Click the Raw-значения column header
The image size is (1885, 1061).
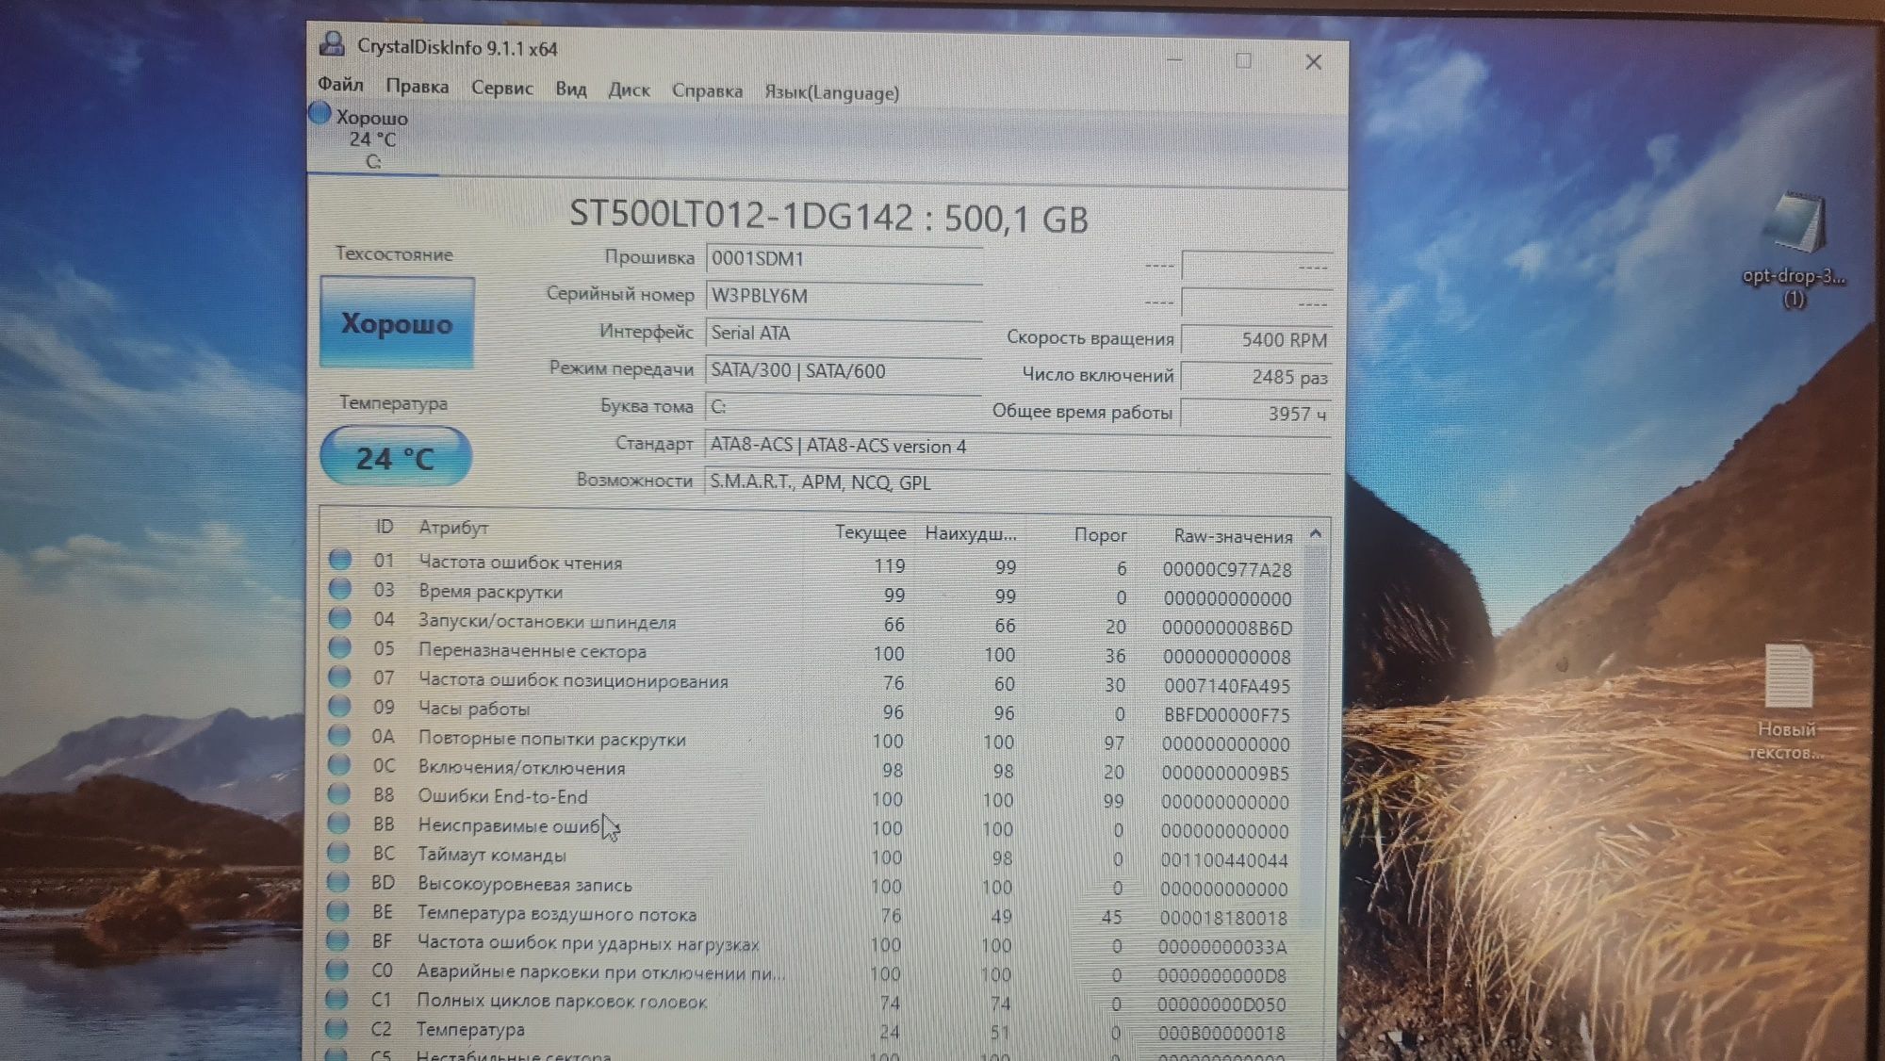click(1233, 536)
